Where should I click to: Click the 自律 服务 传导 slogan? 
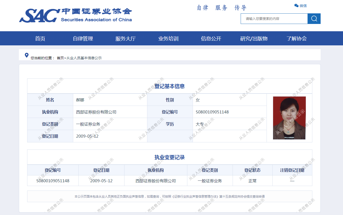(x=222, y=8)
